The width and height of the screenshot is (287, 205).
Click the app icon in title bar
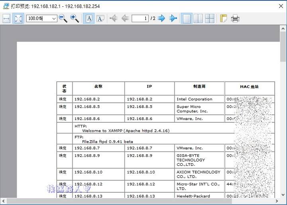(x=6, y=6)
